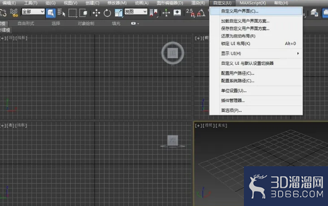Open the 图形编辑器(D) menu
The height and width of the screenshot is (206, 328).
point(170,3)
